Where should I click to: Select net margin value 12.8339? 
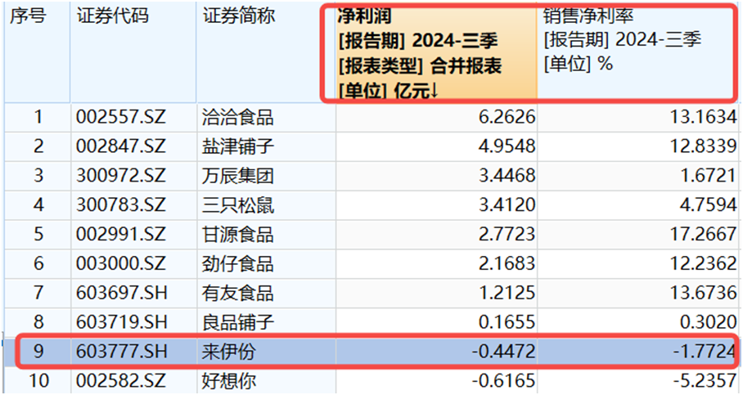pos(704,146)
